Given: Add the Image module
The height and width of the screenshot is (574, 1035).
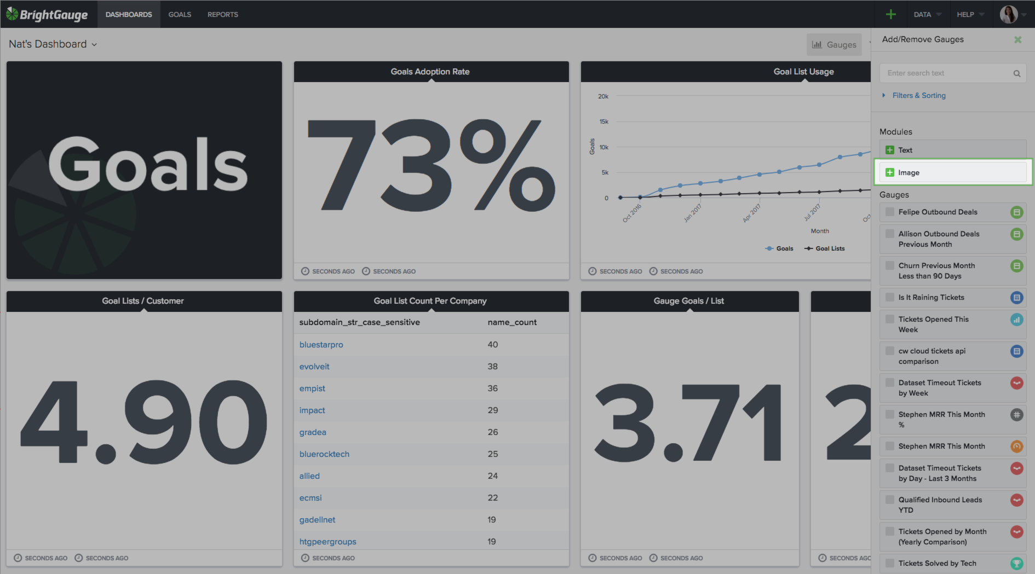Looking at the screenshot, I should 953,172.
